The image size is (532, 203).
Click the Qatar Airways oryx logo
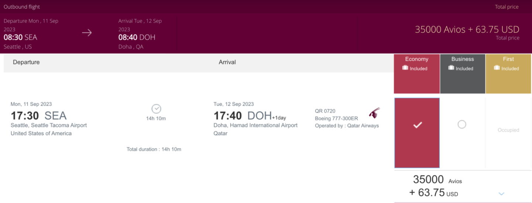[x=374, y=113]
